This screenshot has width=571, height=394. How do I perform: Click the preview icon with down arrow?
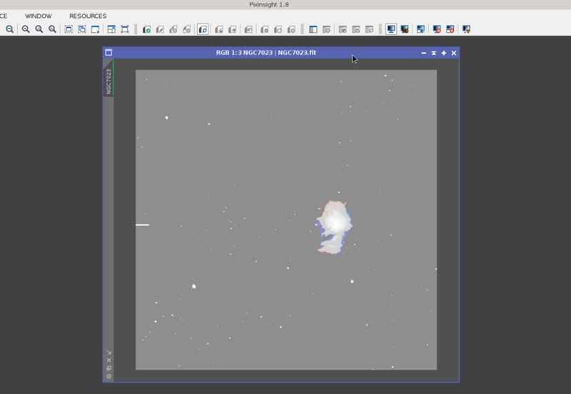[219, 29]
